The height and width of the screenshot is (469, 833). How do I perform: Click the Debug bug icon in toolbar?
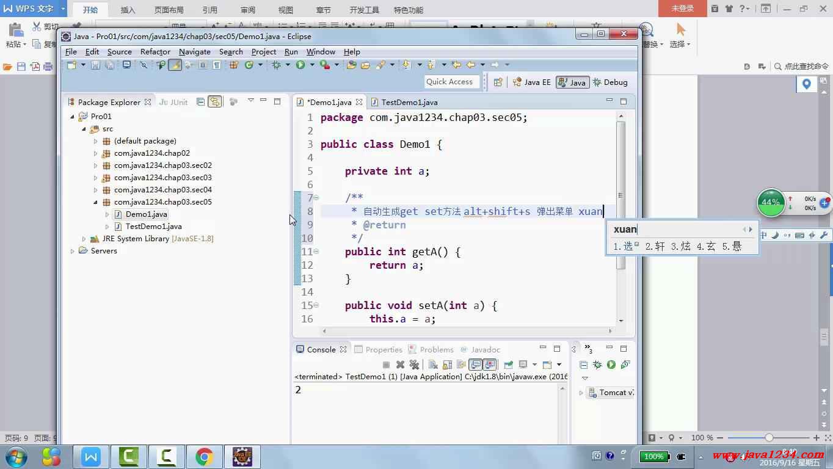(x=275, y=65)
